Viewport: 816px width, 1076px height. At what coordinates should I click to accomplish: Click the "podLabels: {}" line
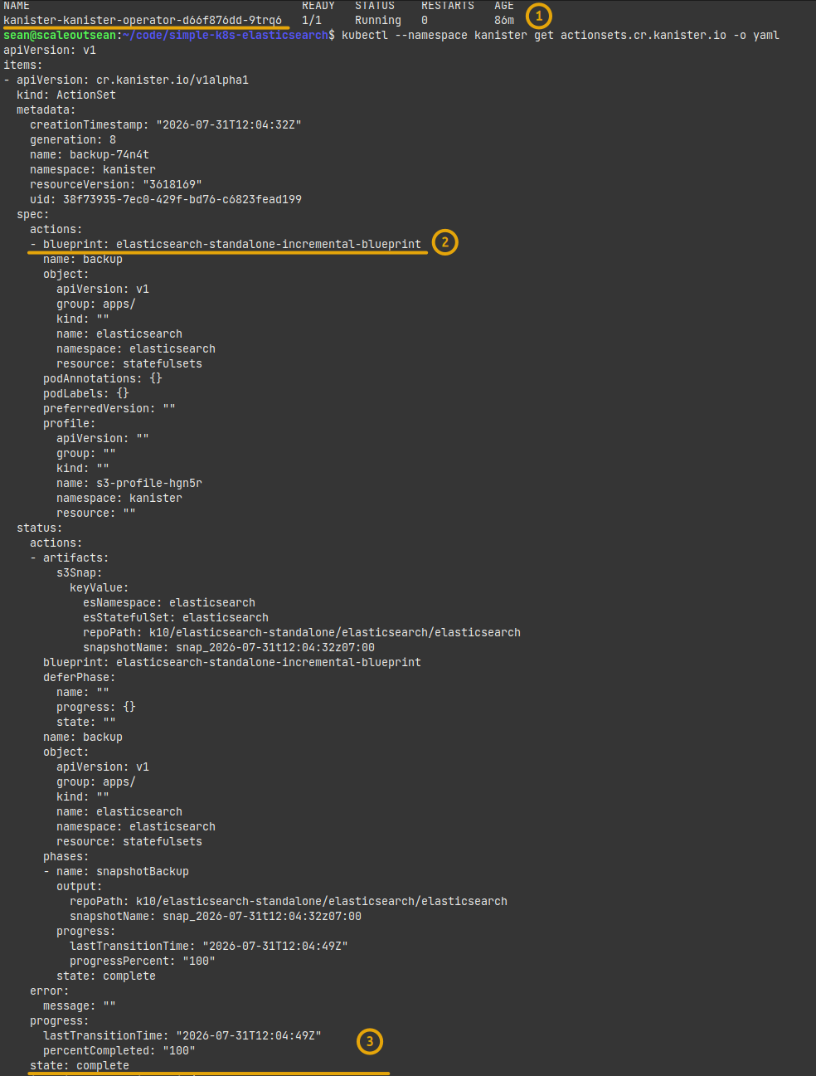pos(86,393)
